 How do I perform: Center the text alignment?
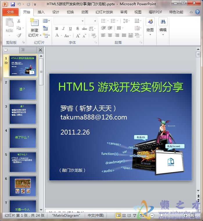click(110, 35)
